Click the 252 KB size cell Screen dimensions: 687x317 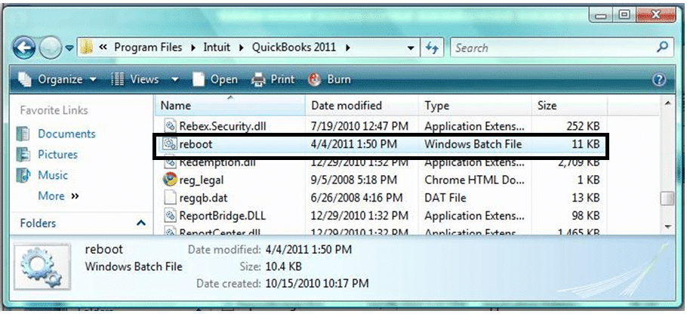[583, 127]
